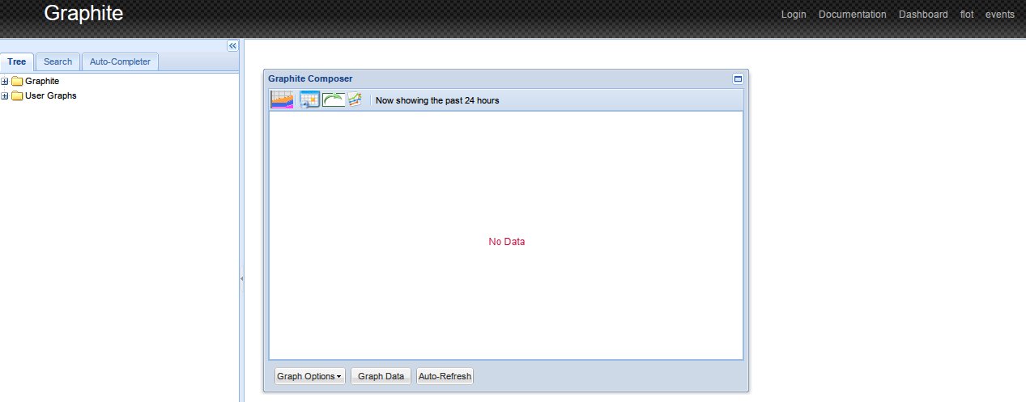Open the Documentation link
The image size is (1026, 402).
point(852,15)
